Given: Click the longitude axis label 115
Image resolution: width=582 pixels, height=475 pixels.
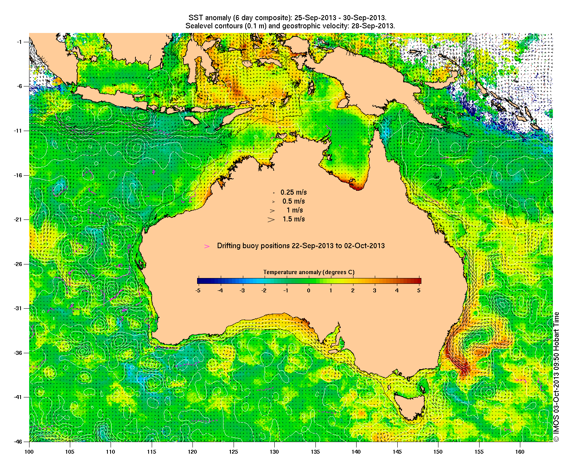Looking at the screenshot, I should (x=151, y=452).
